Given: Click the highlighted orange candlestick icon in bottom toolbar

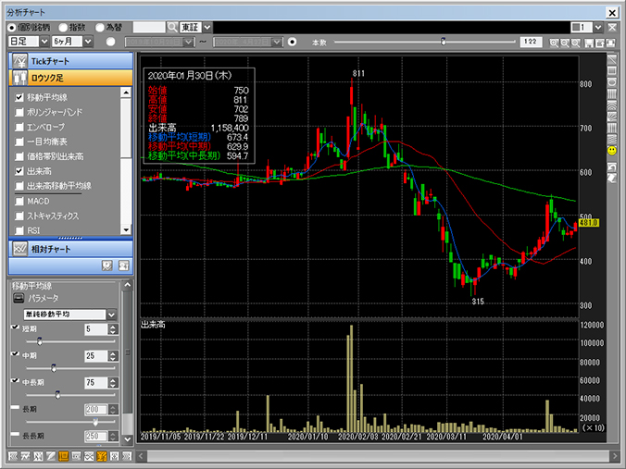Looking at the screenshot, I should [x=64, y=456].
